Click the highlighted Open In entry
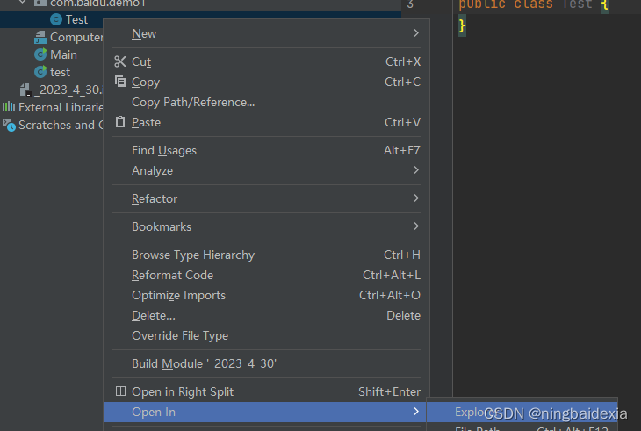This screenshot has width=641, height=431. pyautogui.click(x=267, y=412)
